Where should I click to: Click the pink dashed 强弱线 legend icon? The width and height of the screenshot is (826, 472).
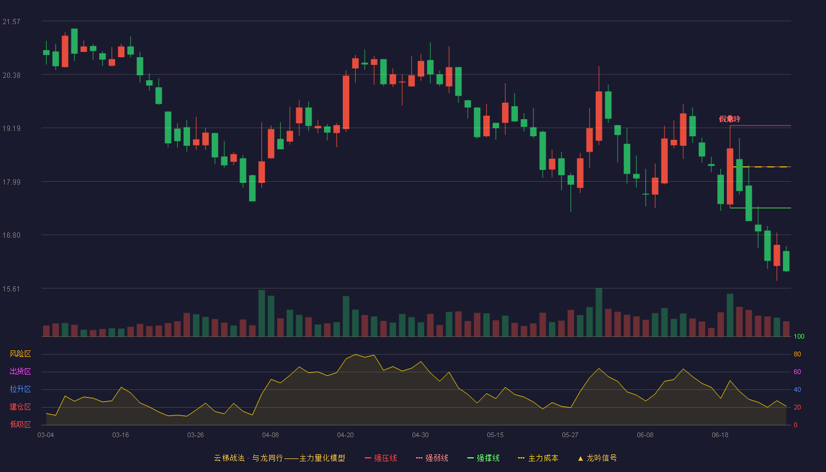click(x=419, y=458)
